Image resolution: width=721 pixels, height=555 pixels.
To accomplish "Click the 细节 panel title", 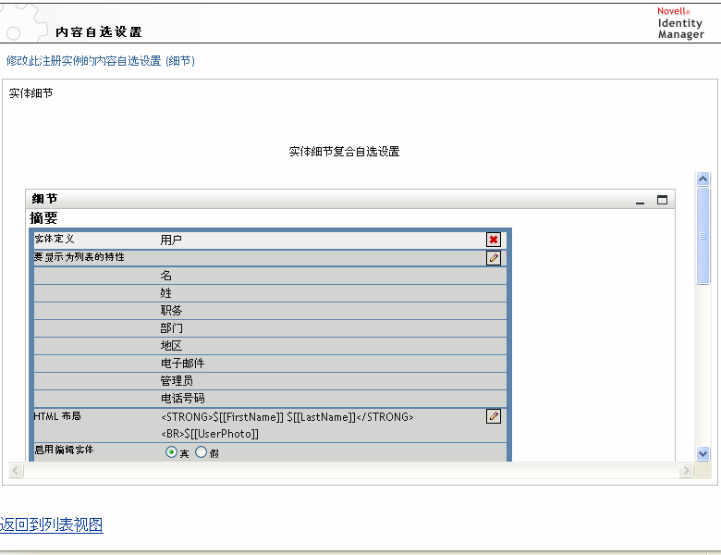I will (x=44, y=199).
